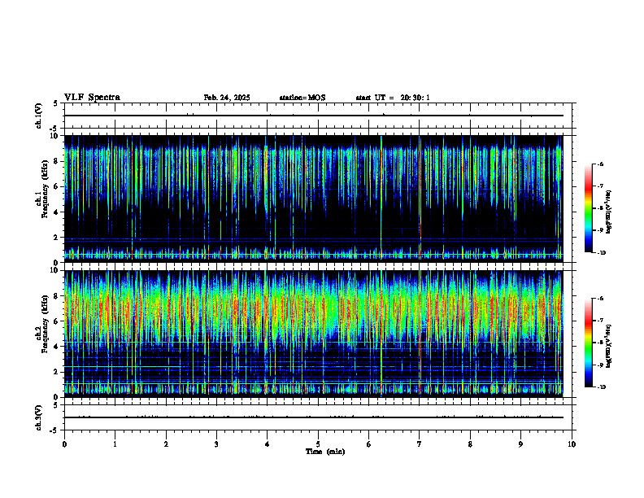Screen dimensions: 644x498
Task: Click the "10" minute label on the time axis
Action: 572,444
